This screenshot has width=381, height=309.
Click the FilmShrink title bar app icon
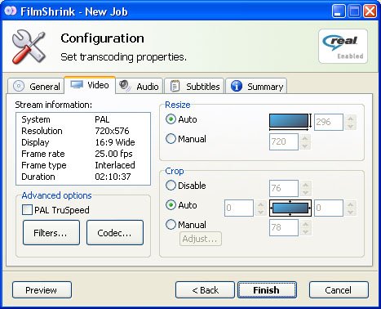(11, 11)
